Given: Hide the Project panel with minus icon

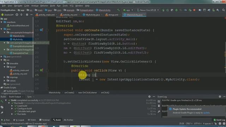Looking at the screenshot, I should (31, 15).
